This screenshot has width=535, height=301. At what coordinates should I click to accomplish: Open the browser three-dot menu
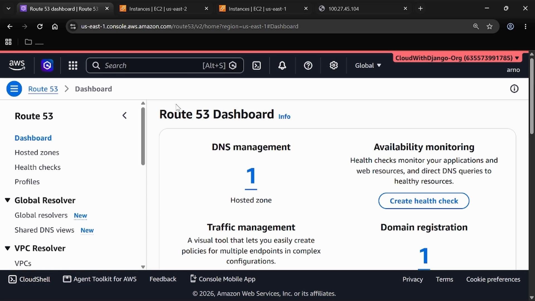pyautogui.click(x=526, y=26)
